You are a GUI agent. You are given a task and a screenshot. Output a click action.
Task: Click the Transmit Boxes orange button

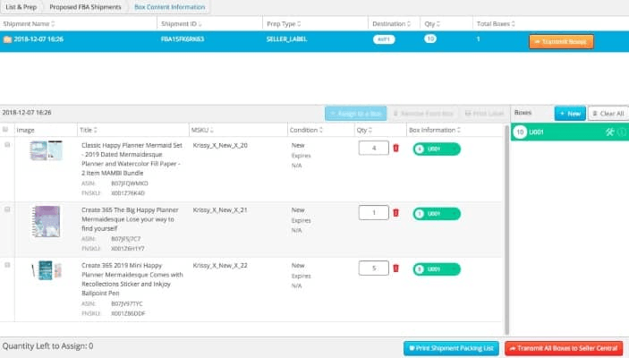pos(561,41)
